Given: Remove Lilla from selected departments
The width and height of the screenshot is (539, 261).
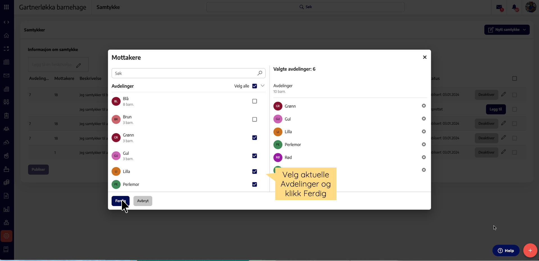Looking at the screenshot, I should [424, 132].
